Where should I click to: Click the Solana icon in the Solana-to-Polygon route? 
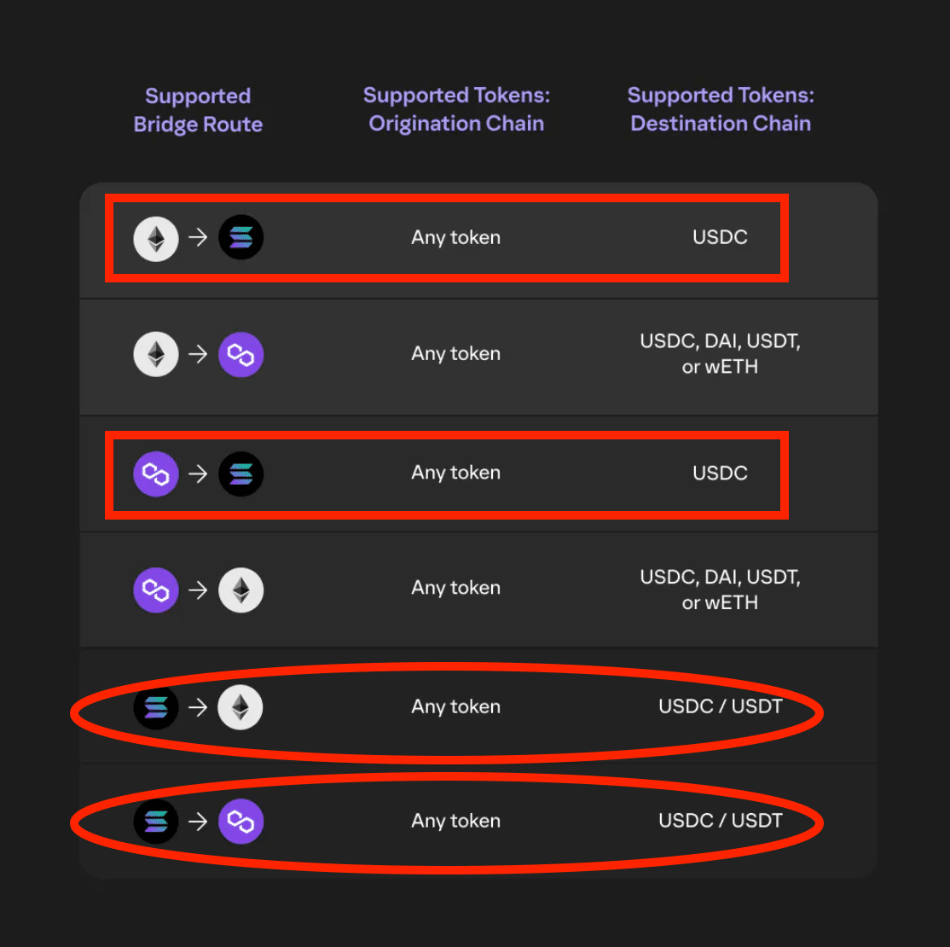pyautogui.click(x=156, y=822)
